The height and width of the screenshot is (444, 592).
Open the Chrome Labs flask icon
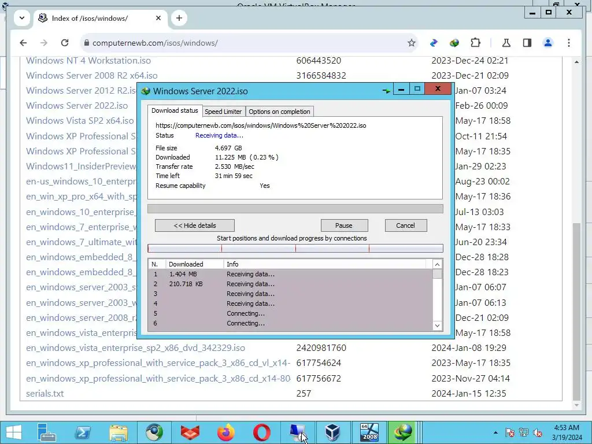click(506, 43)
